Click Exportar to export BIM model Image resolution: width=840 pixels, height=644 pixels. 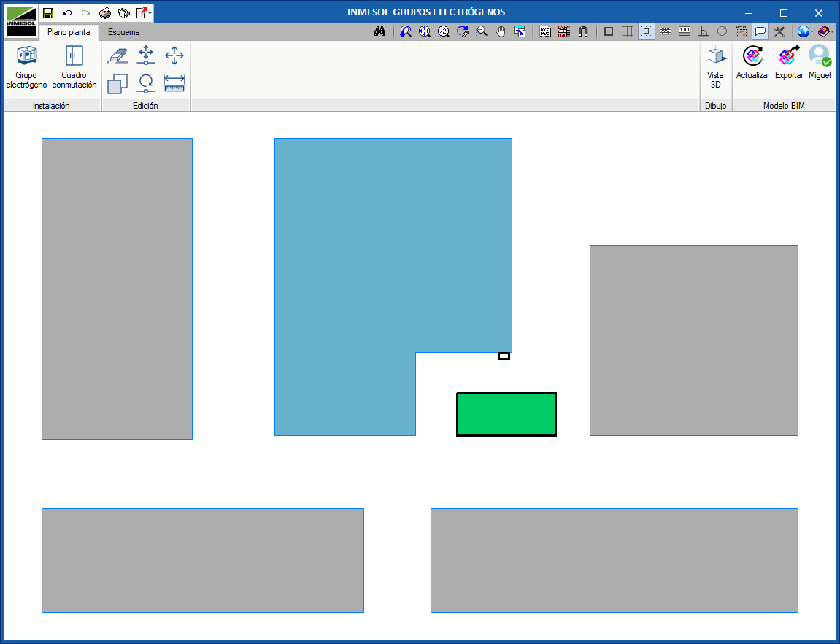(x=789, y=64)
